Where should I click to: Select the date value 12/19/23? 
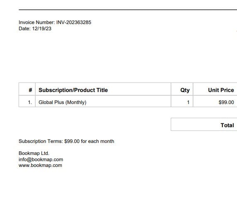click(42, 29)
